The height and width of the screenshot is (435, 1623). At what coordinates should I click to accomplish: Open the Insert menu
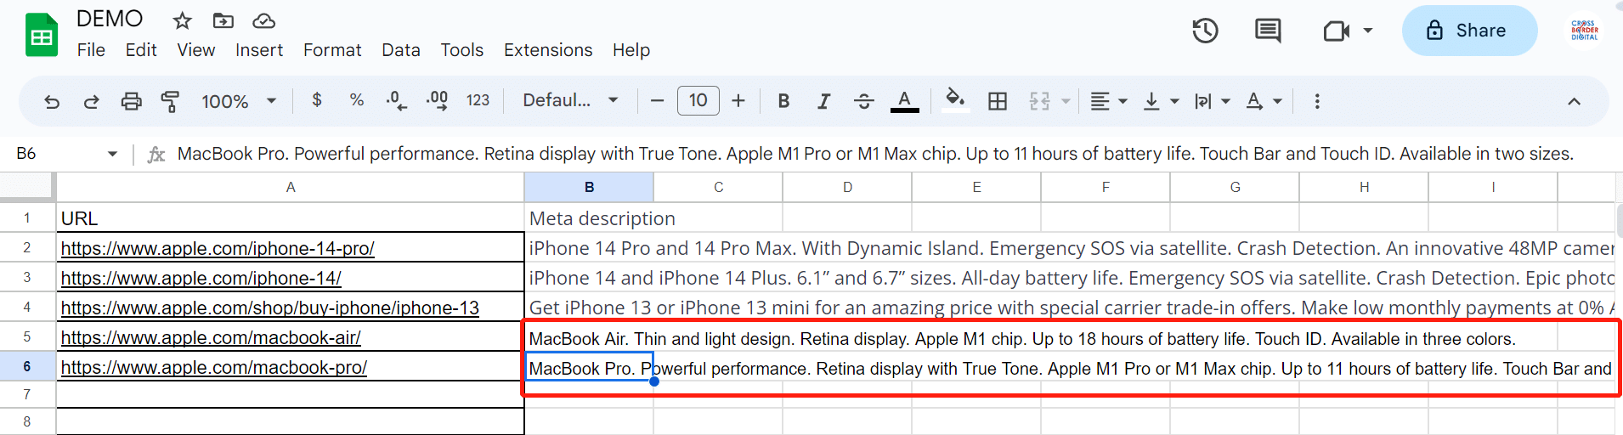[x=259, y=50]
